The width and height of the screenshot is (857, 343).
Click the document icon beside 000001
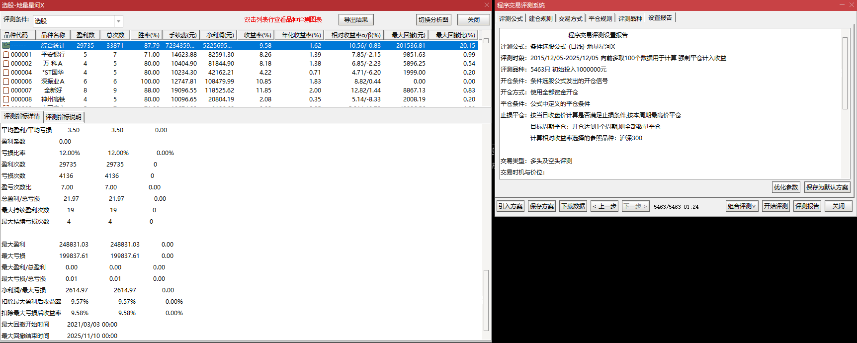pyautogui.click(x=6, y=55)
